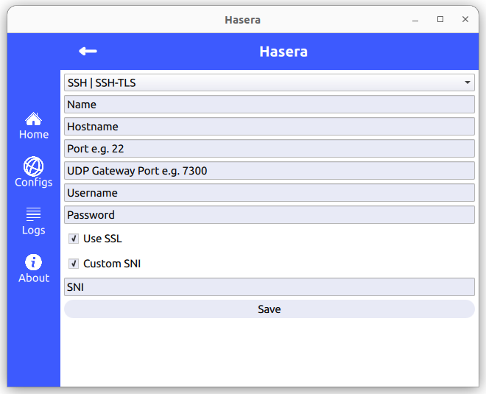Uncheck the Use SSL checkbox
The height and width of the screenshot is (394, 486).
pyautogui.click(x=74, y=239)
